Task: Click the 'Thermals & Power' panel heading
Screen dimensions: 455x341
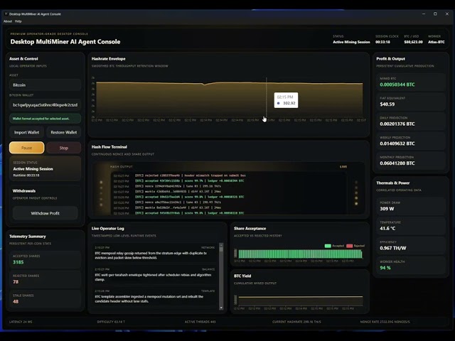Action: click(393, 183)
